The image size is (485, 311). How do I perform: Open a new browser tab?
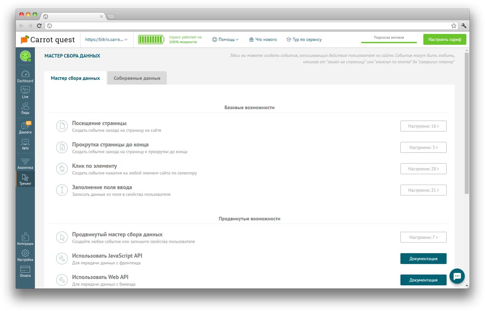pos(111,16)
